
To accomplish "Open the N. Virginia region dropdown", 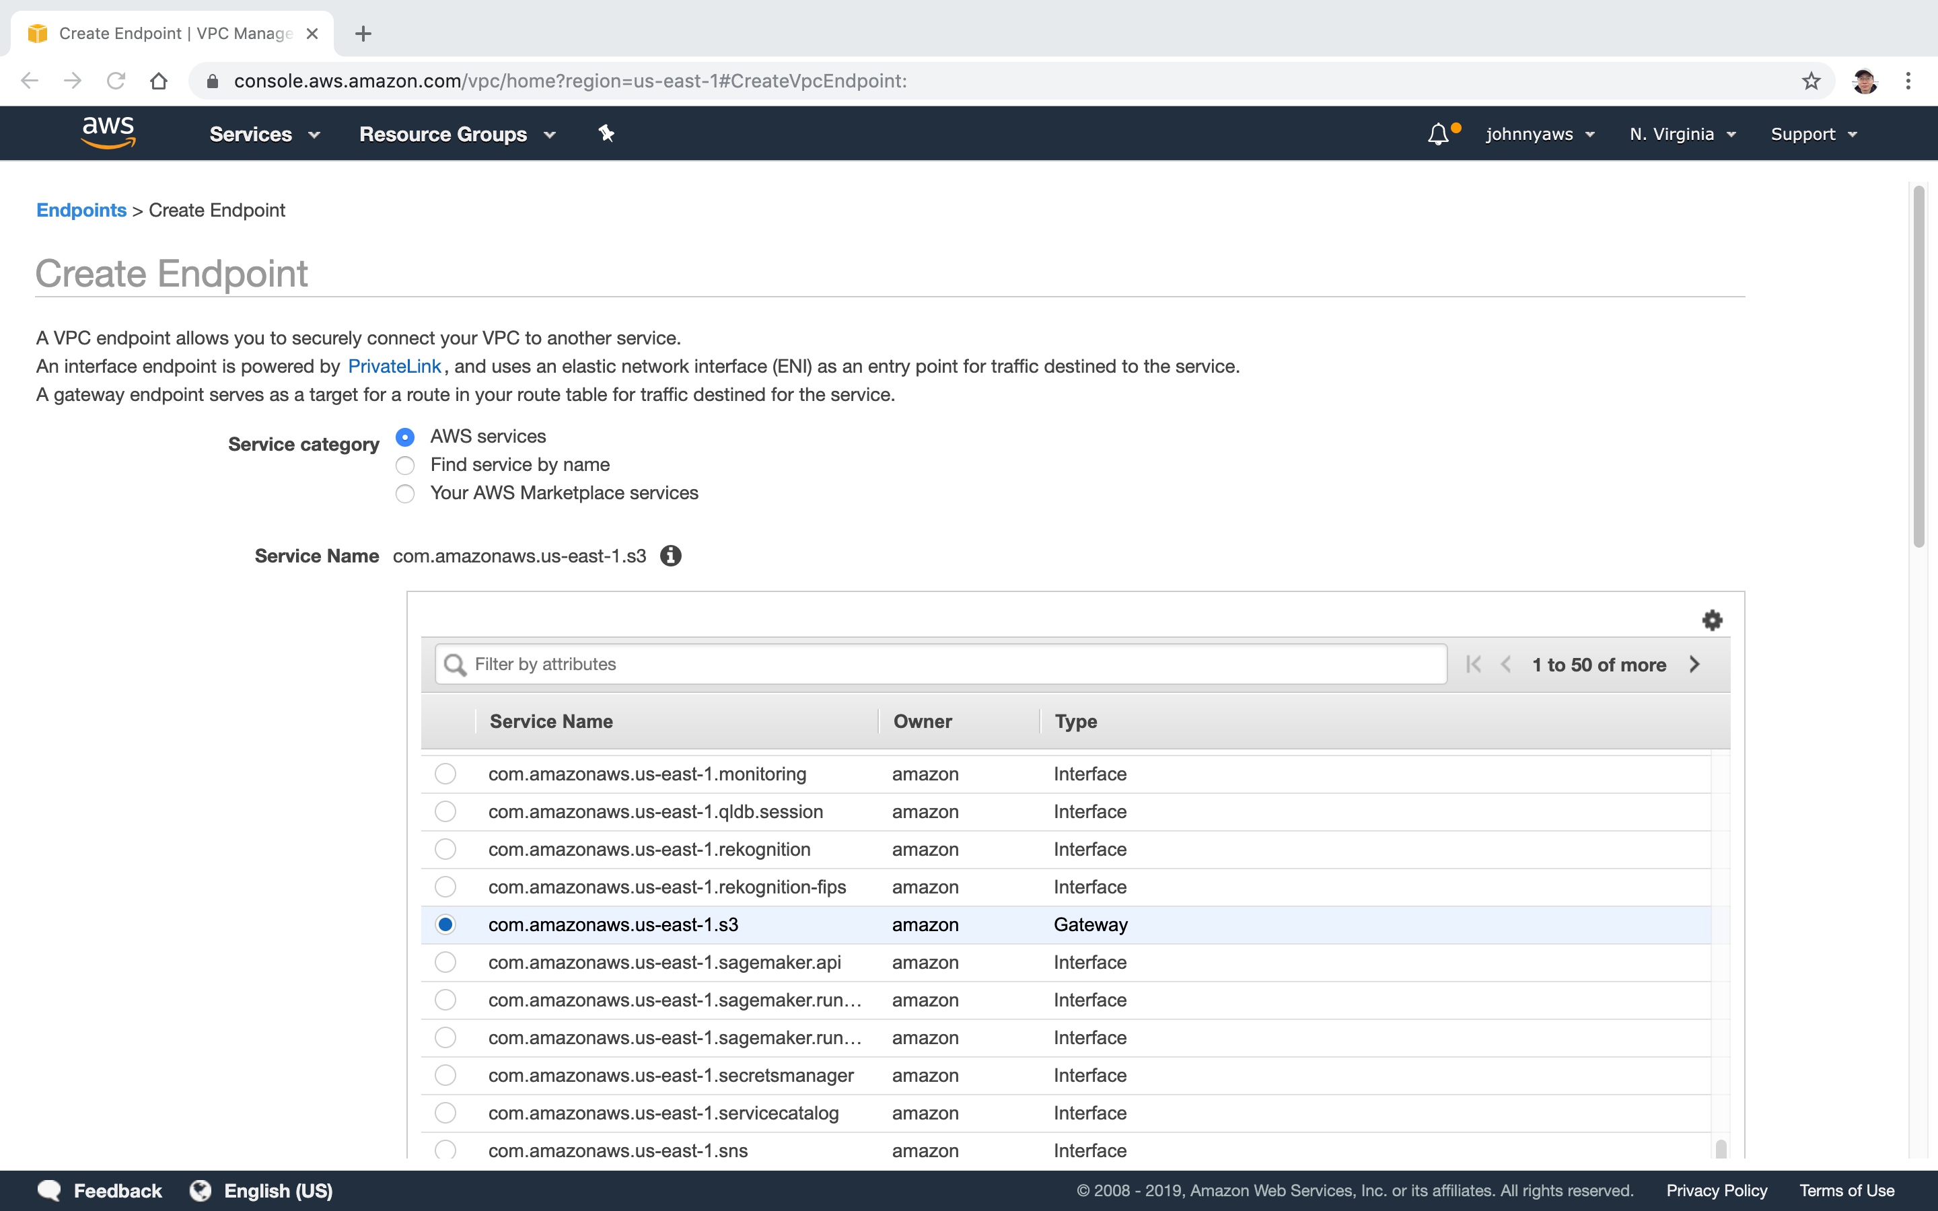I will (1682, 134).
